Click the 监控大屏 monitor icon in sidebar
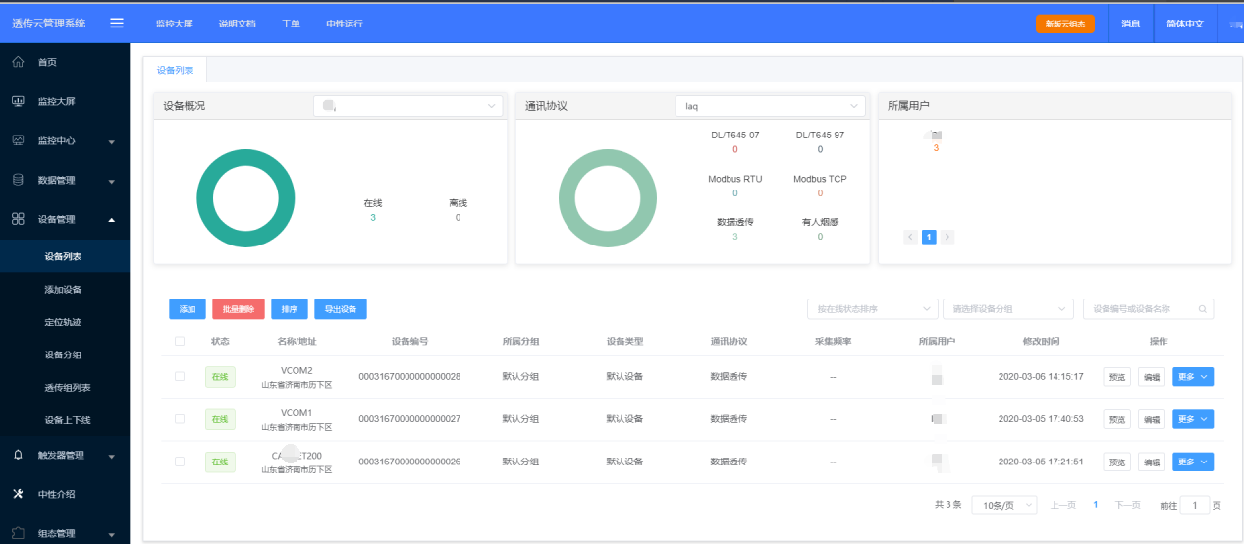 pos(18,101)
